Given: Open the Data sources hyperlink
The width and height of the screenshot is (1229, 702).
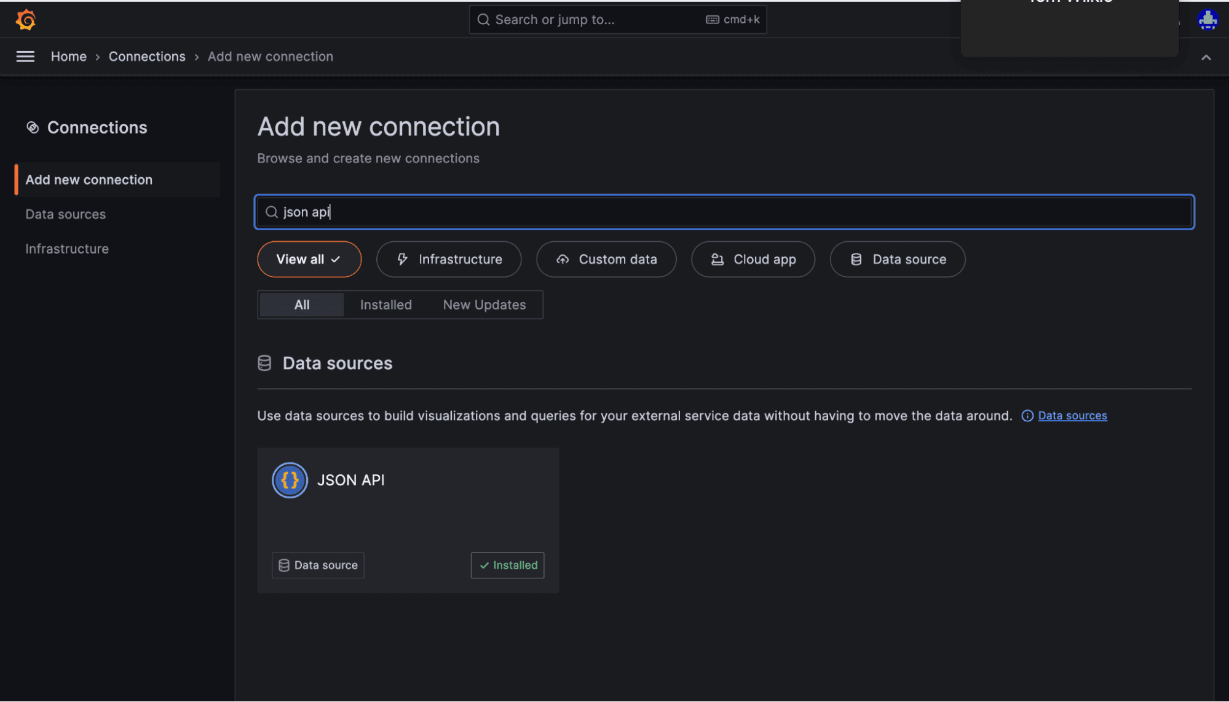Looking at the screenshot, I should point(1072,415).
